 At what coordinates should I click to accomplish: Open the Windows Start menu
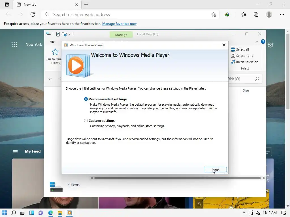point(5,213)
